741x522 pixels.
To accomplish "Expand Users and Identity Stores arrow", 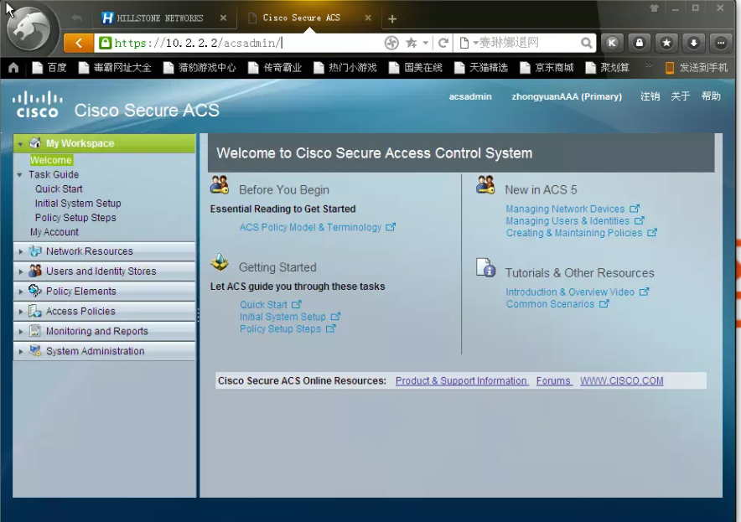I will [20, 271].
